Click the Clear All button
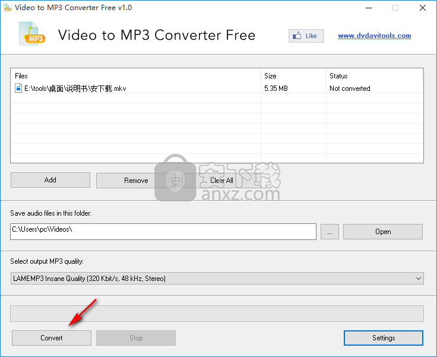The height and width of the screenshot is (357, 437). click(x=221, y=181)
